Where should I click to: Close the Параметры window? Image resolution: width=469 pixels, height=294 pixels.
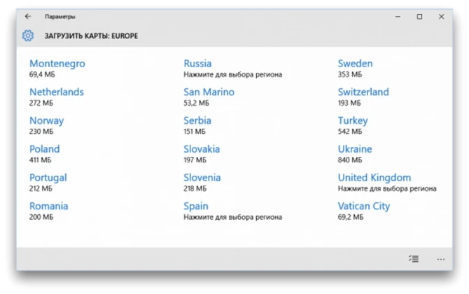coord(442,17)
